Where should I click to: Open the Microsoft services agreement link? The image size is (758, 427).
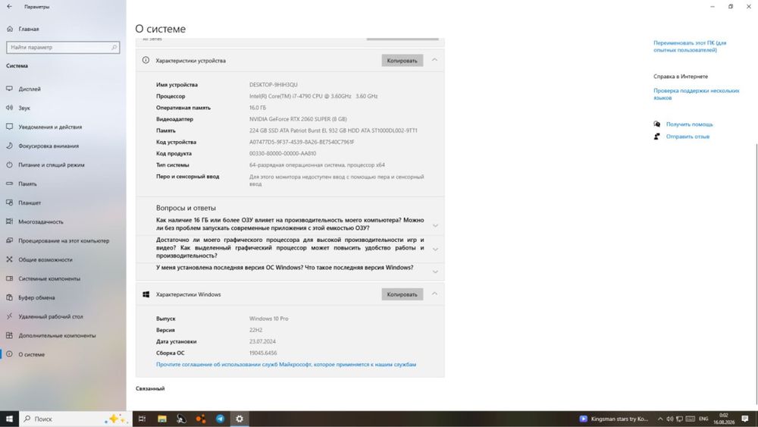286,364
